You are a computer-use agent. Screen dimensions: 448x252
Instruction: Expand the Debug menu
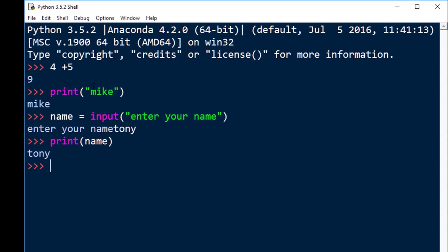82,18
